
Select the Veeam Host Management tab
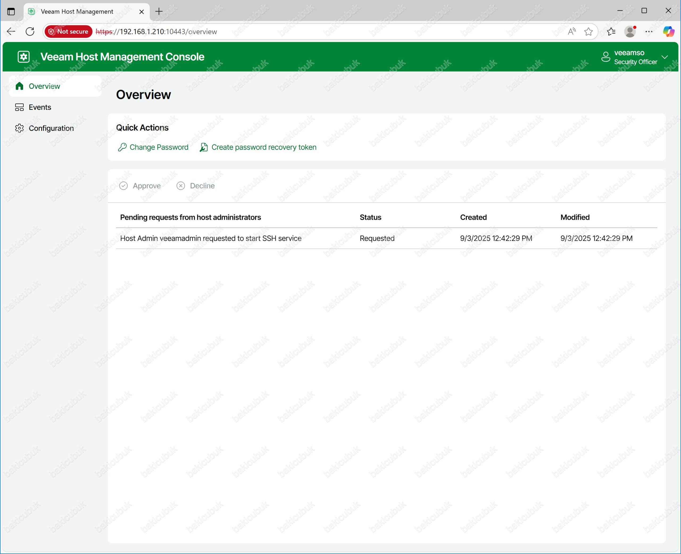point(86,11)
